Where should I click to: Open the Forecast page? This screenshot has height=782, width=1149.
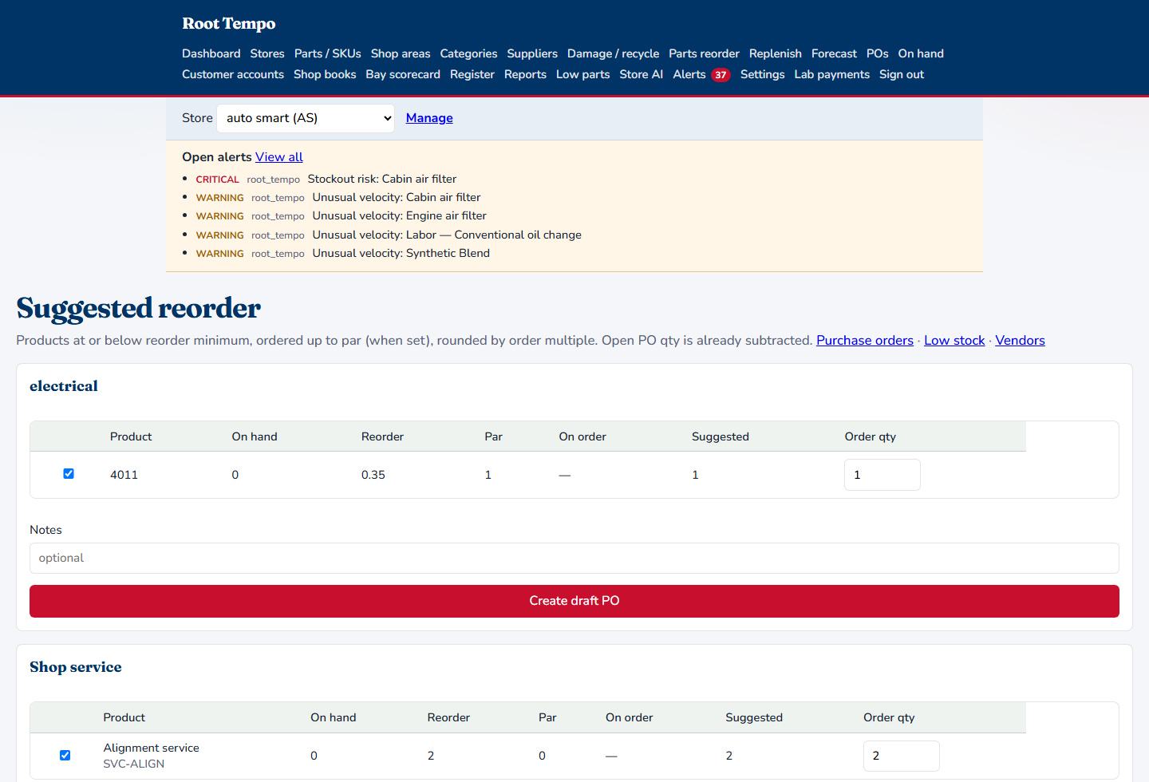(x=834, y=53)
